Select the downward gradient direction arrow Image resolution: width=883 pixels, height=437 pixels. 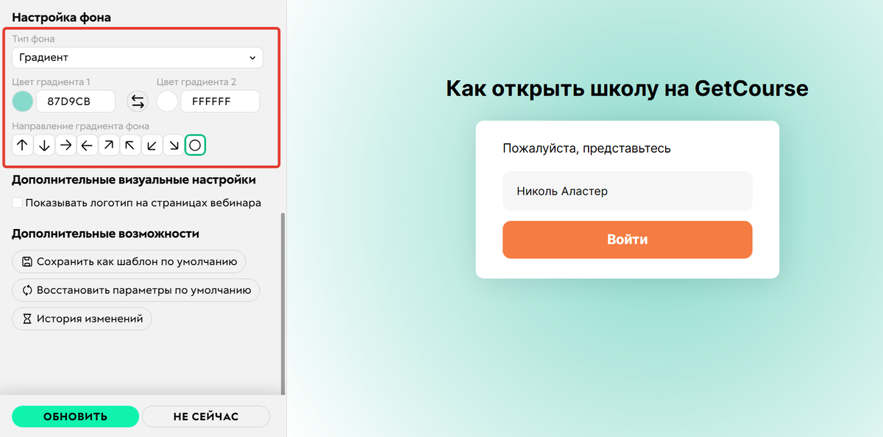[x=44, y=145]
